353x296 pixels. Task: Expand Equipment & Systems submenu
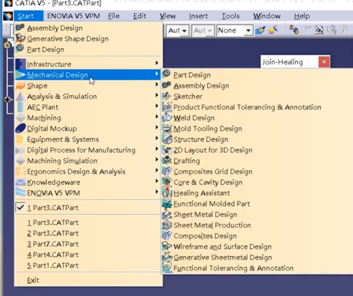[x=89, y=140]
